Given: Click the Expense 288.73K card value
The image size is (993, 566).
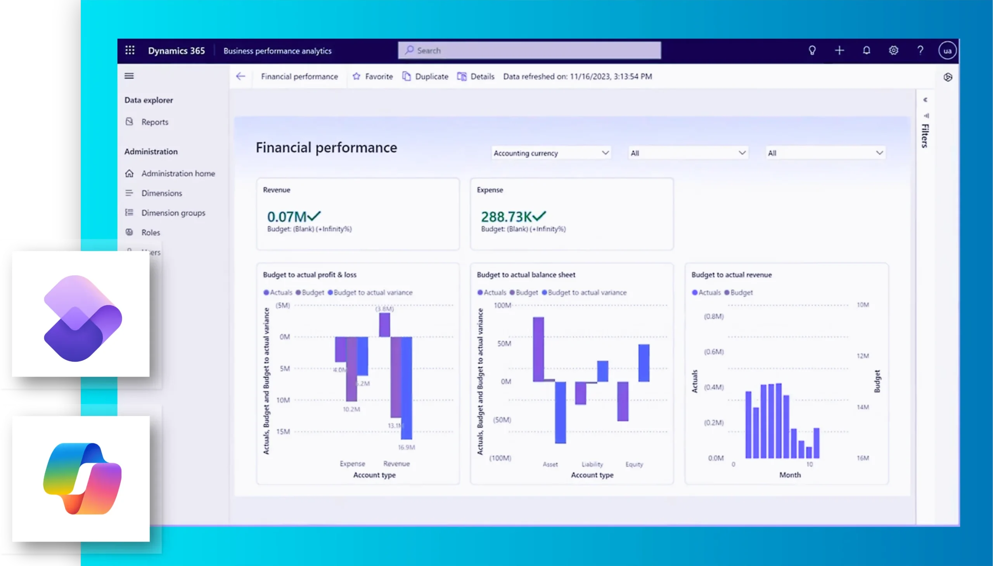Looking at the screenshot, I should click(507, 217).
